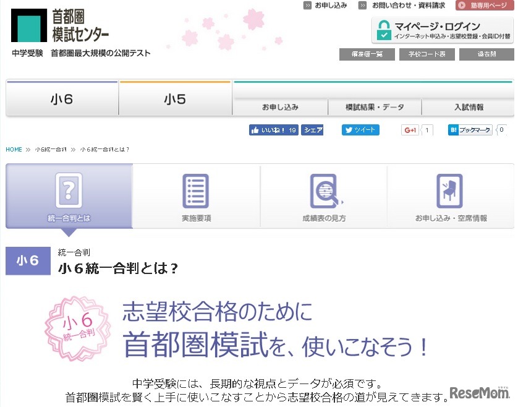Click the Google +1 button
Image resolution: width=518 pixels, height=407 pixels.
point(410,130)
